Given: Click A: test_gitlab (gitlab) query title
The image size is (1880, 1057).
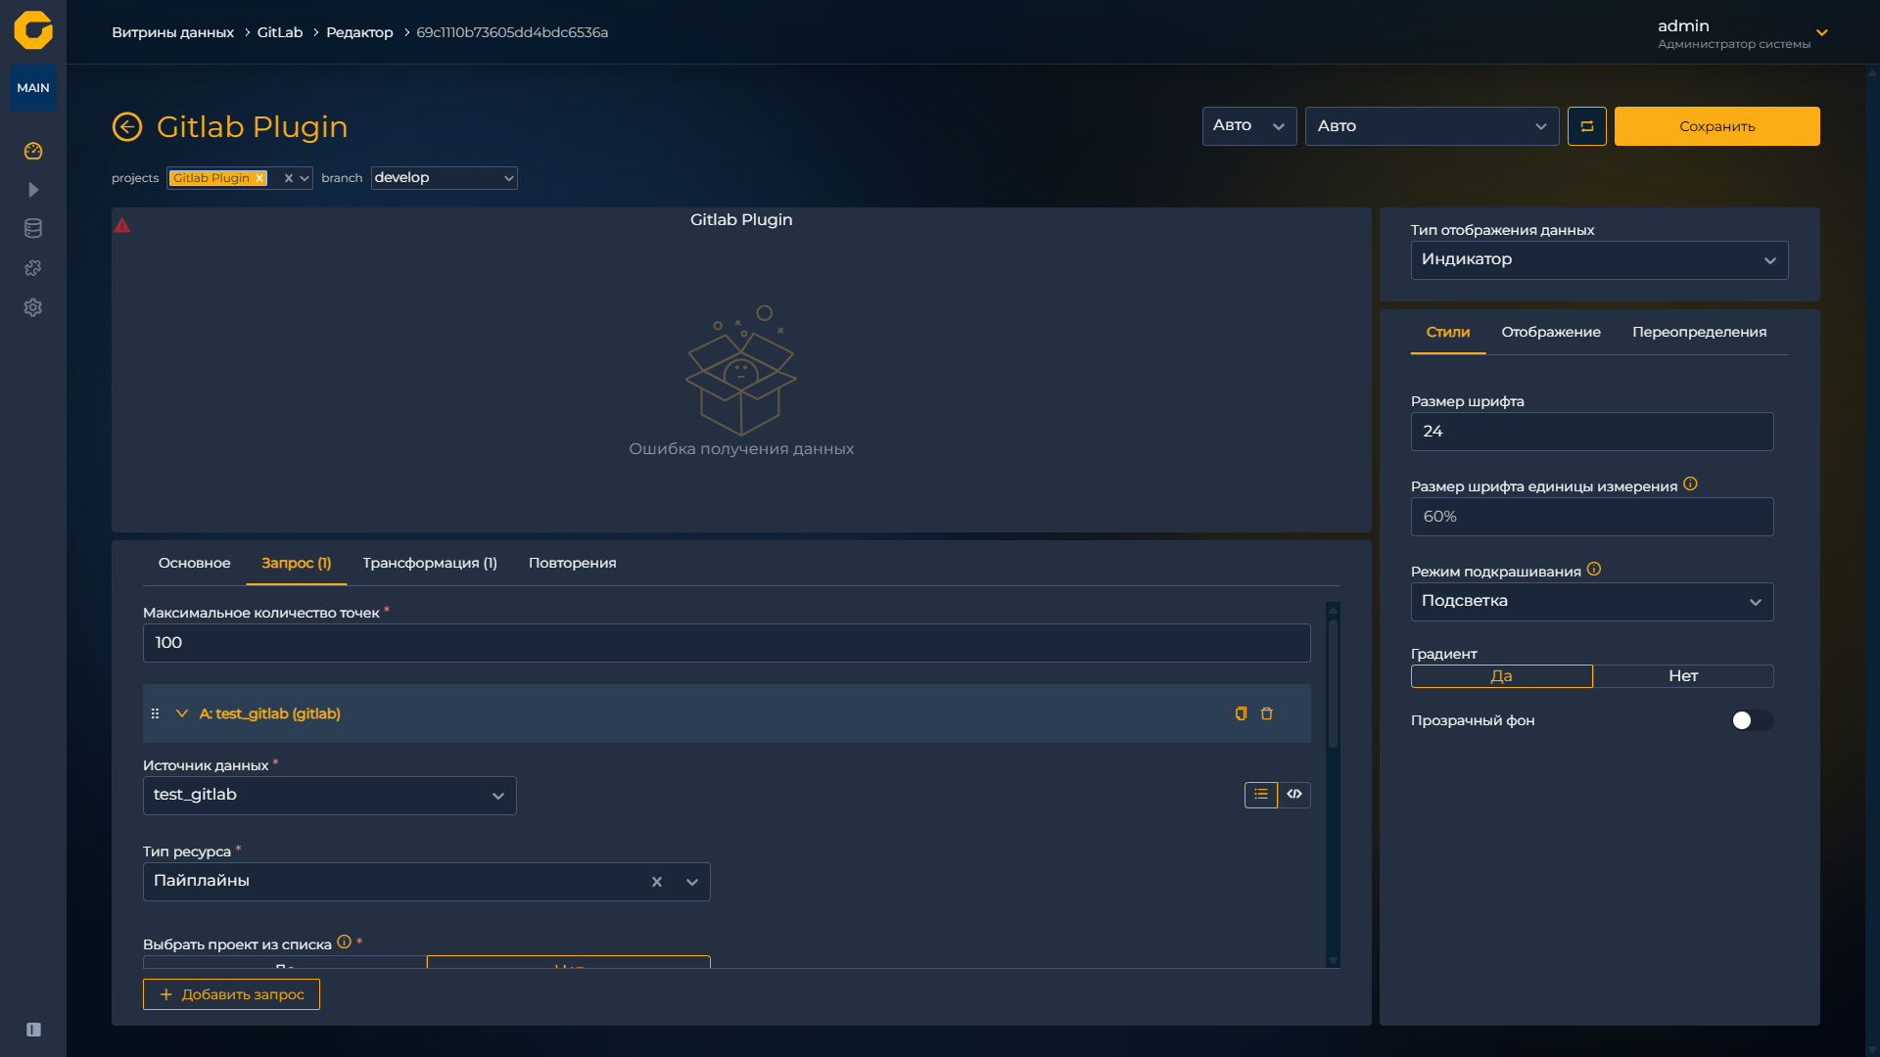Looking at the screenshot, I should pyautogui.click(x=270, y=713).
